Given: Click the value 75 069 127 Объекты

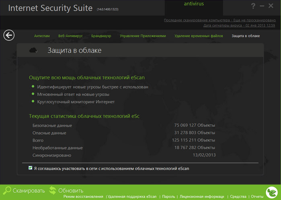Looking at the screenshot, I should [195, 125].
